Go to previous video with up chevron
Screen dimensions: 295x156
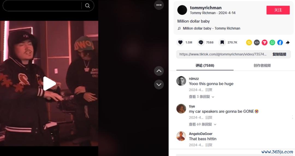click(x=159, y=71)
